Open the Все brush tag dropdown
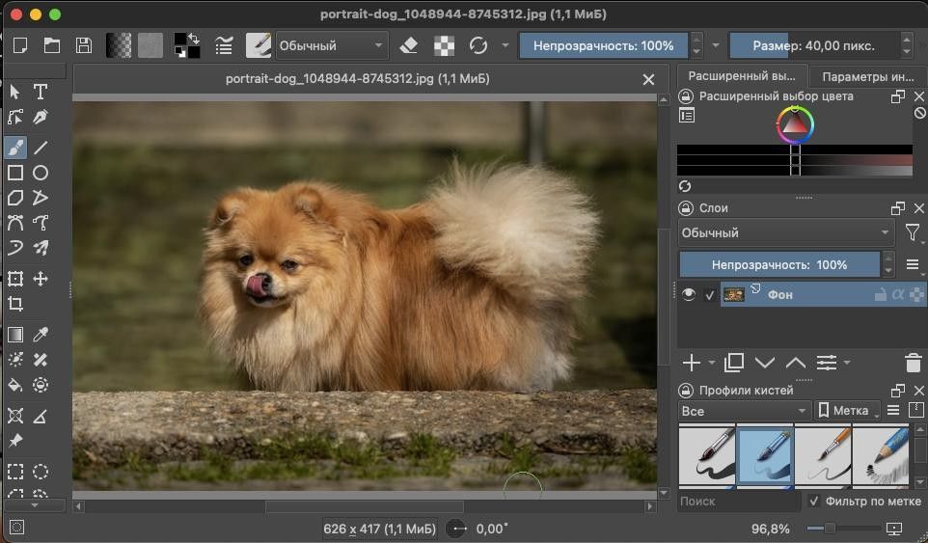The width and height of the screenshot is (928, 543). (x=743, y=411)
